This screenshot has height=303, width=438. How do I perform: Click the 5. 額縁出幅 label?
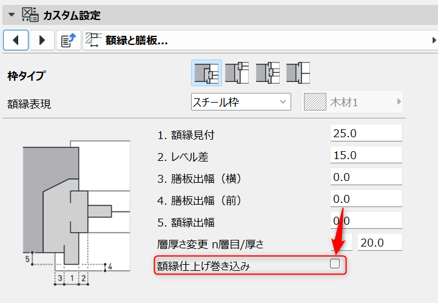186,222
